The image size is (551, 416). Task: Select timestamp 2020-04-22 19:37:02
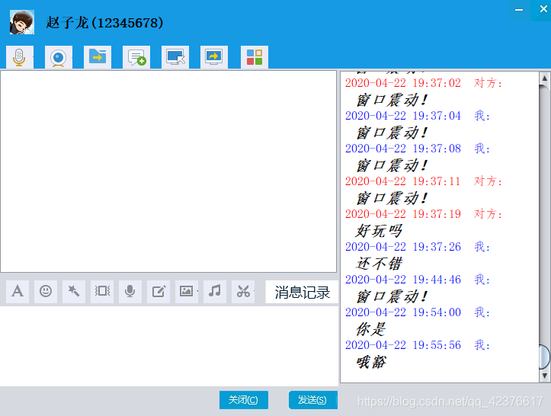(x=402, y=83)
